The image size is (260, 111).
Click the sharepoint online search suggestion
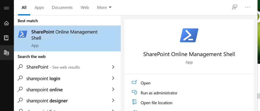pos(44,90)
